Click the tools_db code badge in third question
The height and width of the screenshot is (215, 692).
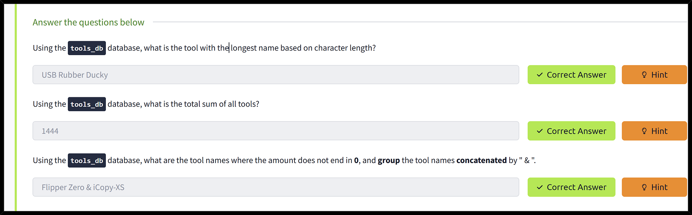pos(87,161)
